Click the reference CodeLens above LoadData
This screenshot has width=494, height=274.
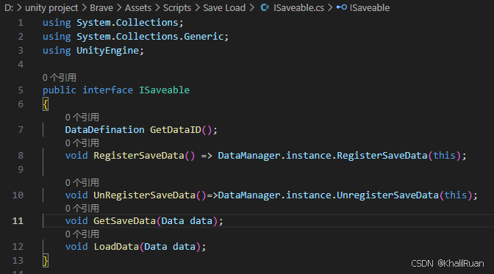coord(82,234)
